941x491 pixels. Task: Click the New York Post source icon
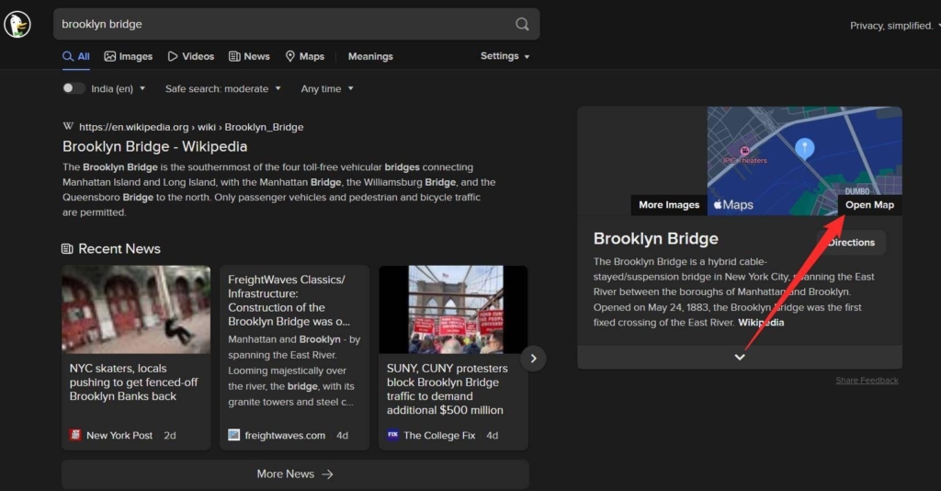[x=75, y=435]
